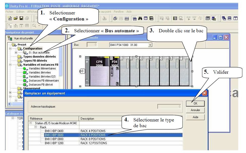Click the STOP toolbar icon
The width and height of the screenshot is (246, 153).
(194, 18)
